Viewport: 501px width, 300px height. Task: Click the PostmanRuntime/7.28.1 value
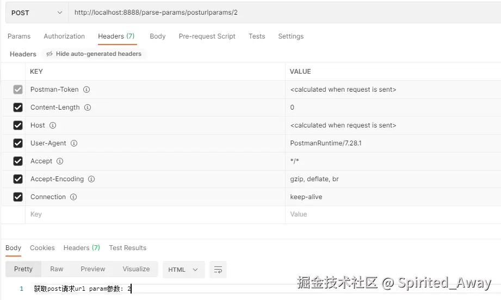click(x=326, y=143)
